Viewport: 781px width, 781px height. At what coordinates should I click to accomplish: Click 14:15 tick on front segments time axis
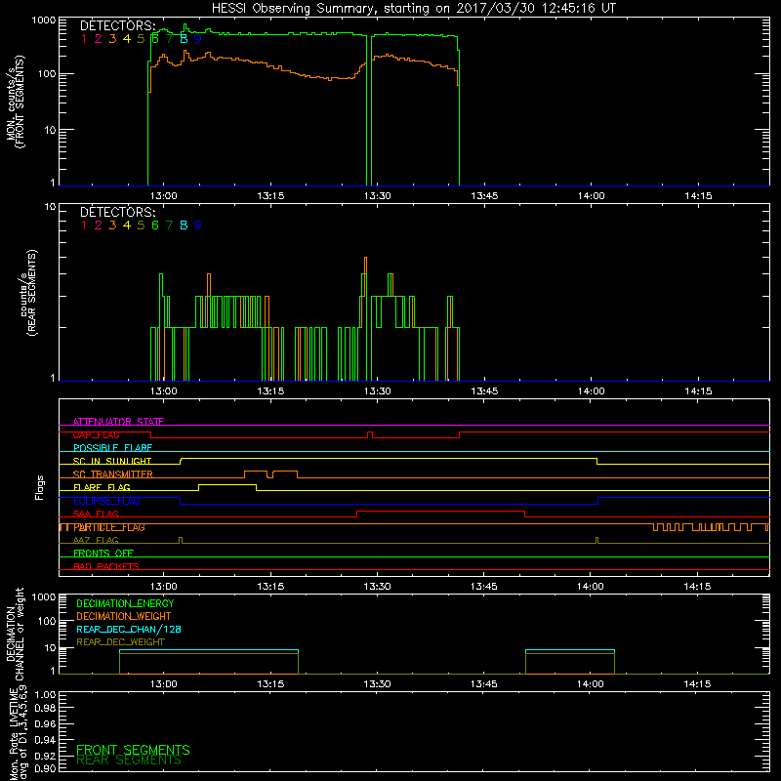(698, 196)
